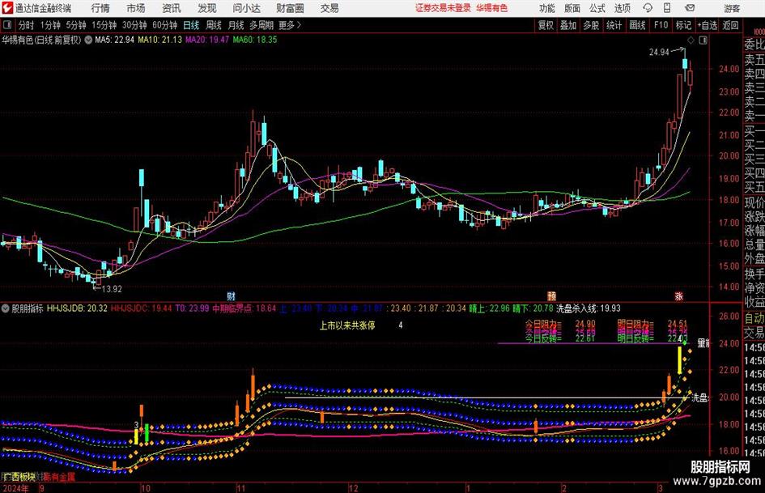The image size is (765, 493).
Task: Toggle the side panel icon at chart top-right
Action: pyautogui.click(x=703, y=40)
